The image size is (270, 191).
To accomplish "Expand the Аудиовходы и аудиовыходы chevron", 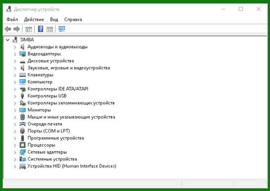I will click(15, 47).
